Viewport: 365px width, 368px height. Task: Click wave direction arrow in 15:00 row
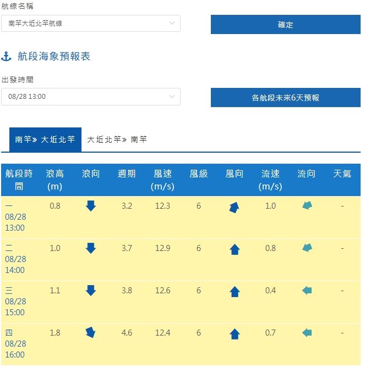point(91,291)
